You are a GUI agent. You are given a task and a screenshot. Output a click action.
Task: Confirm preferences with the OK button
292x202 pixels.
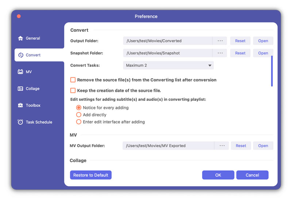(x=218, y=175)
